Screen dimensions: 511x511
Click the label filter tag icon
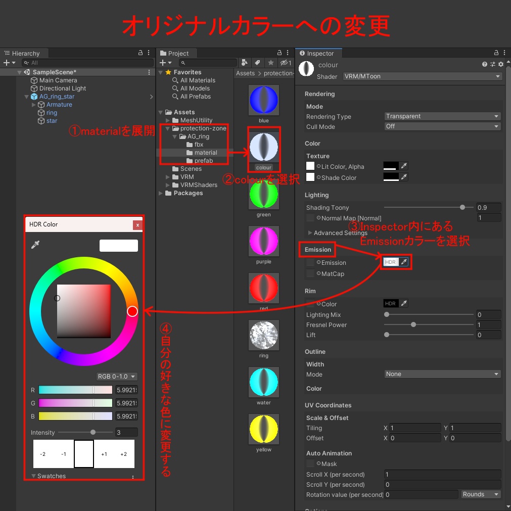pos(258,62)
